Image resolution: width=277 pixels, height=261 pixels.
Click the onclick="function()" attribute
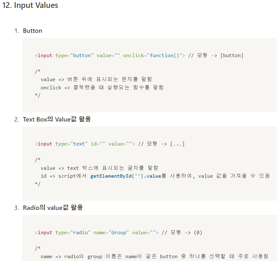point(153,56)
